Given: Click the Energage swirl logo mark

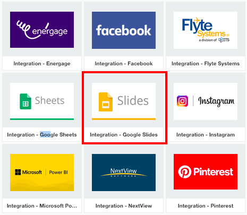Looking at the screenshot, I should pos(25,29).
